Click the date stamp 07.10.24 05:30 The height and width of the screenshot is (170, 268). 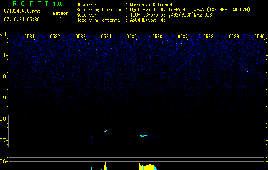pos(22,20)
